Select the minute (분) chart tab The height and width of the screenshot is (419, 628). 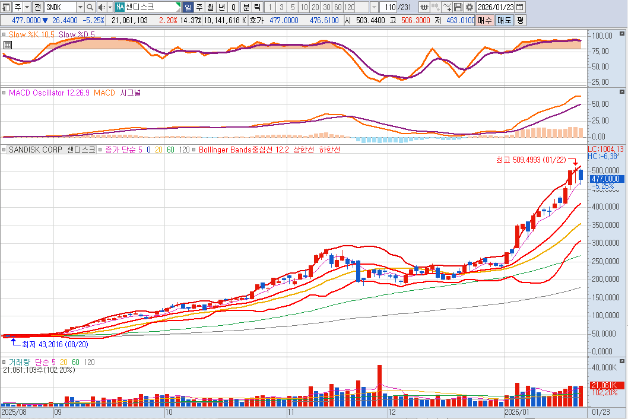click(246, 7)
